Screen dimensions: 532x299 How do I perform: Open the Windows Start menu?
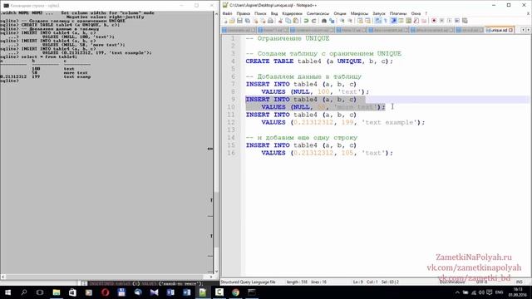pyautogui.click(x=7, y=292)
